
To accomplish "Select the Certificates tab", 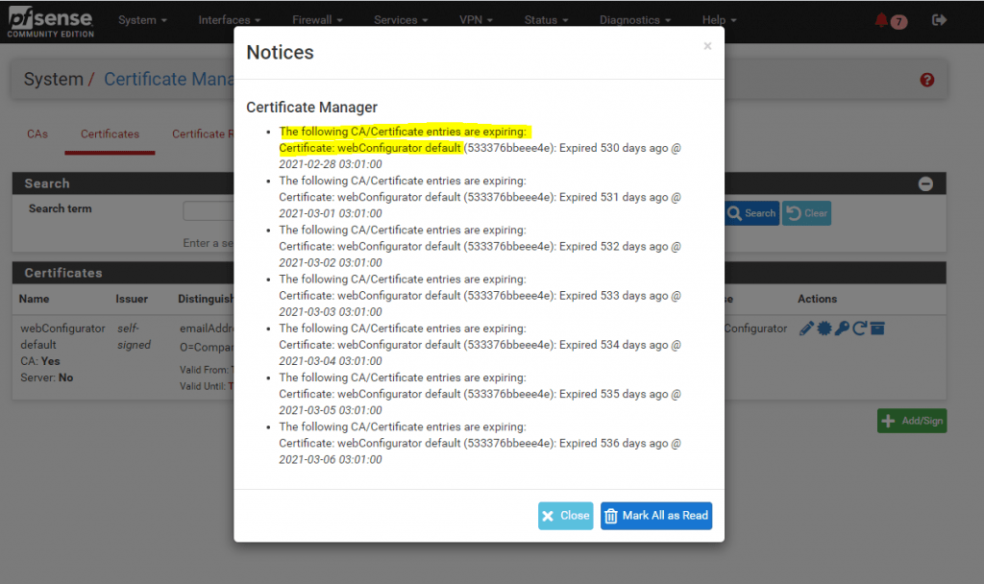I will pyautogui.click(x=110, y=134).
